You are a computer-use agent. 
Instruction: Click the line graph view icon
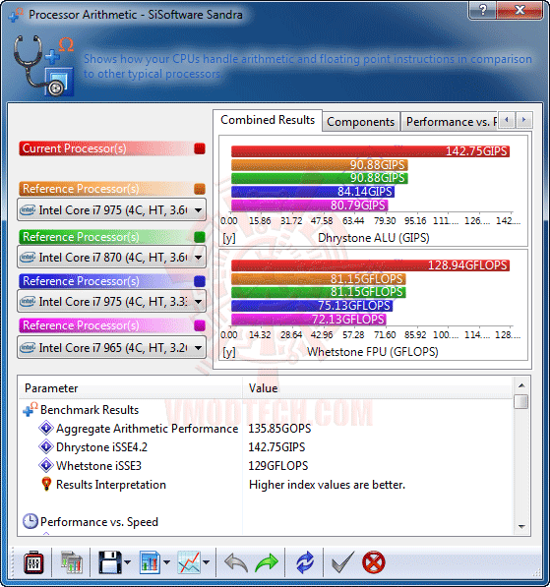click(x=189, y=562)
